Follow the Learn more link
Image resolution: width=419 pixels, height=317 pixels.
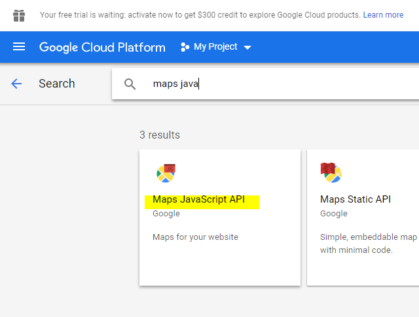tap(383, 14)
